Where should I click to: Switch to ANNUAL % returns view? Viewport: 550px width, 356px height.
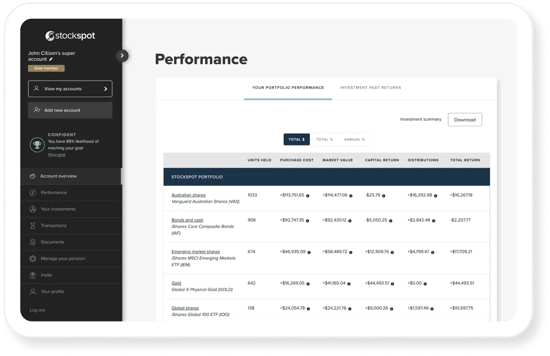click(x=354, y=139)
